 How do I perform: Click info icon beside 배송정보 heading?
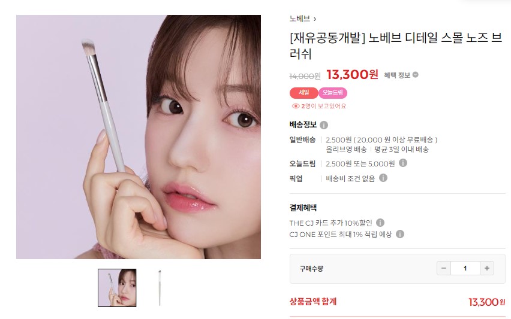(324, 125)
